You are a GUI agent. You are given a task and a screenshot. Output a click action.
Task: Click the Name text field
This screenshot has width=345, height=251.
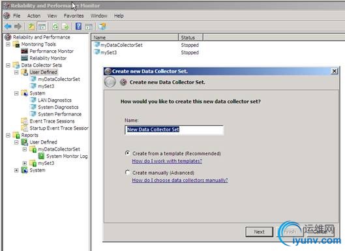tap(174, 130)
